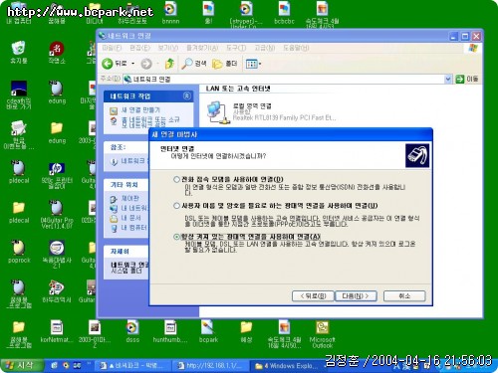Select dial-up modem connection radio option
Viewport: 498px width, 373px height.
[x=176, y=180]
